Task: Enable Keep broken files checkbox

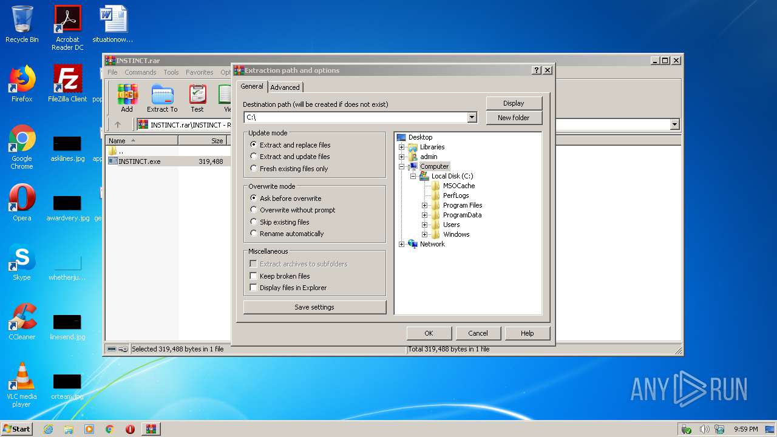Action: click(x=254, y=276)
